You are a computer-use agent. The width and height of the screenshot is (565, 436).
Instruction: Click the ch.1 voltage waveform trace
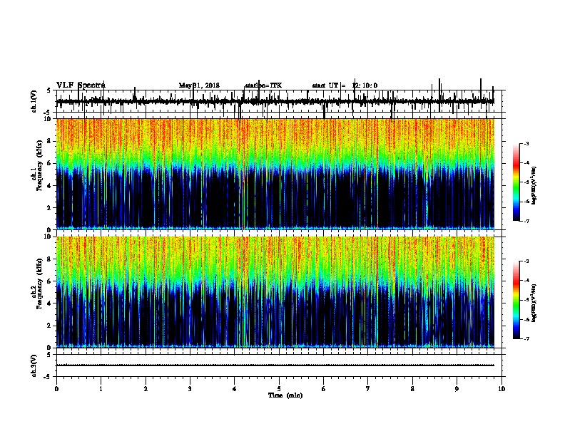click(275, 102)
